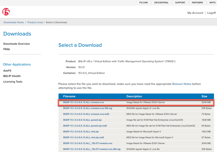Viewport: 217px width, 152px height.
Task: Open MYF5 top navigation link
Action: [212, 3]
